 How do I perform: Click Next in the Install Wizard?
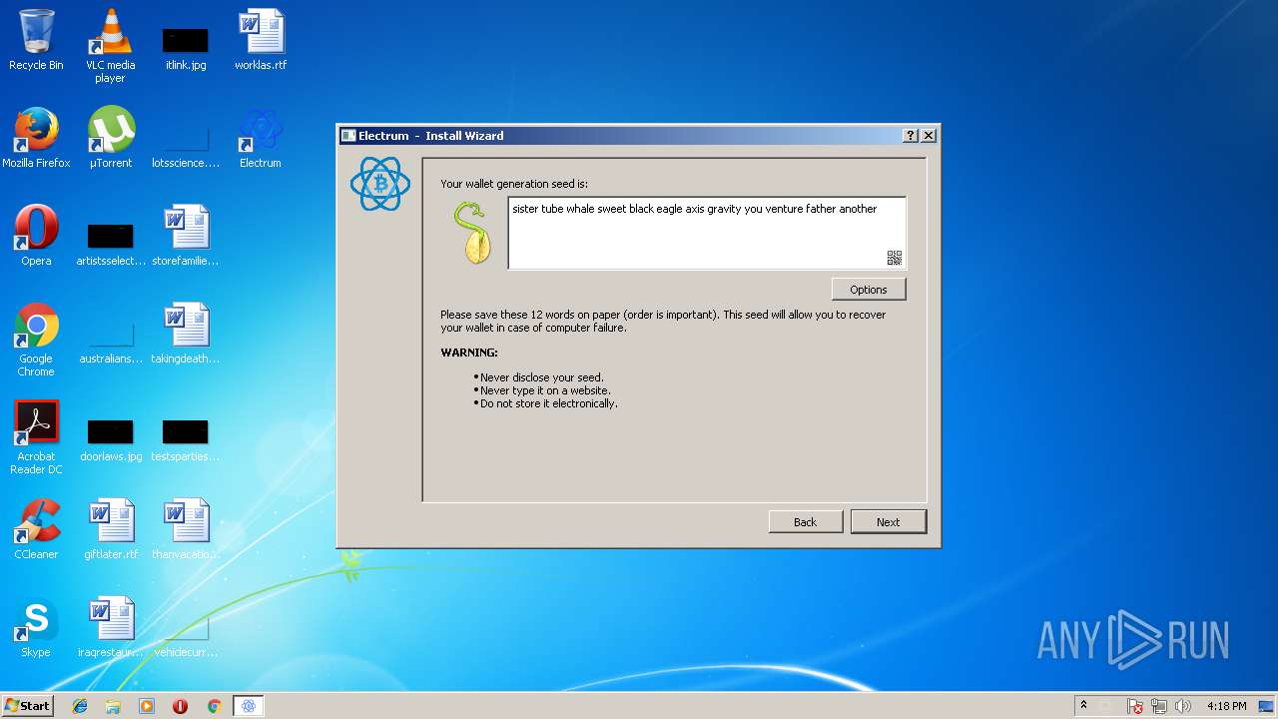click(x=889, y=522)
